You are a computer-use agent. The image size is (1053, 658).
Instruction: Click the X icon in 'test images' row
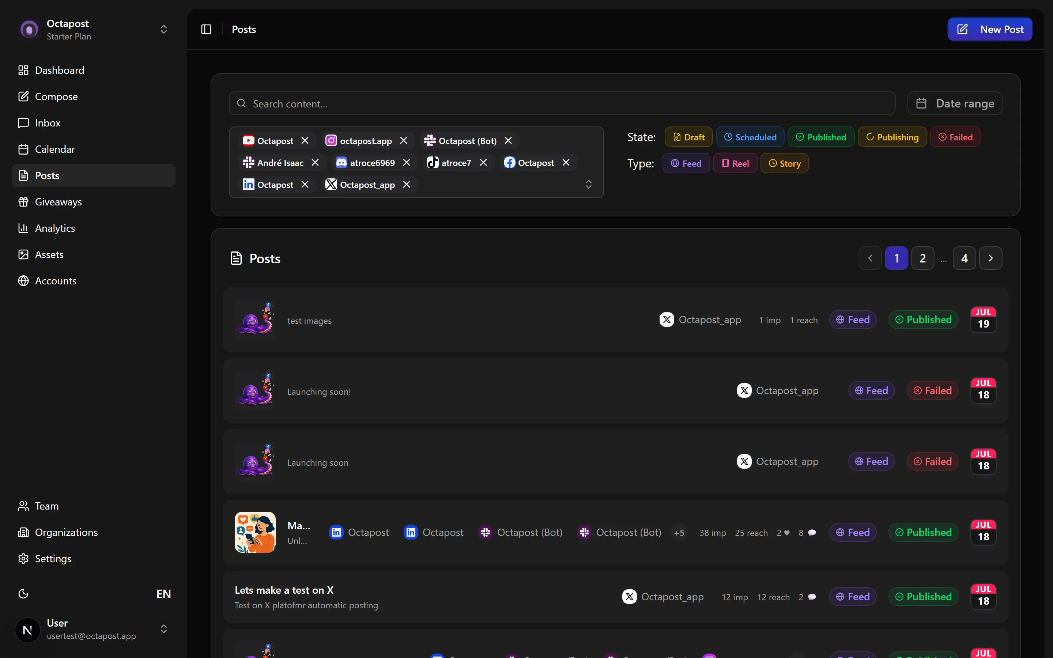click(x=667, y=319)
